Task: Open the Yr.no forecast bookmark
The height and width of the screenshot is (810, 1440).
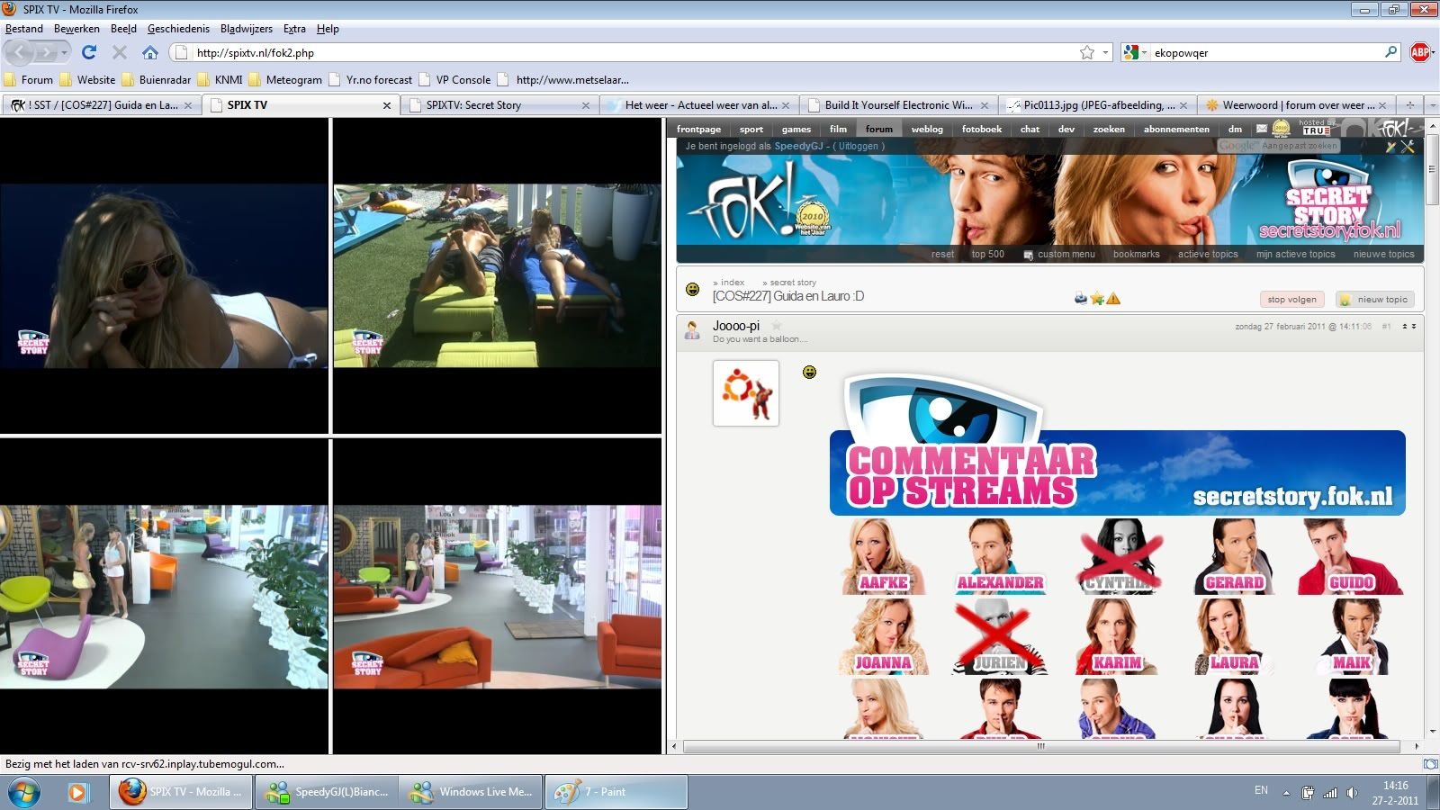Action: click(371, 79)
